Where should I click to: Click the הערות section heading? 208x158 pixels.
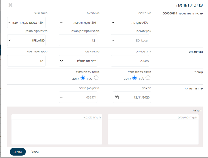pyautogui.click(x=197, y=110)
